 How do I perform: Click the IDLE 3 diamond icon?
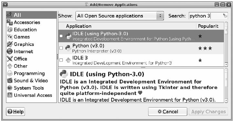click(68, 60)
